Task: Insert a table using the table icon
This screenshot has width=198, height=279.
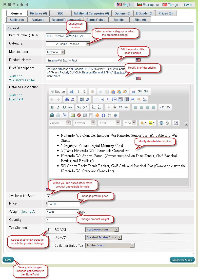Action: point(85,115)
